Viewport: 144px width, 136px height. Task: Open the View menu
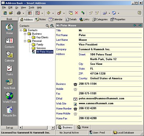[x=23, y=8]
